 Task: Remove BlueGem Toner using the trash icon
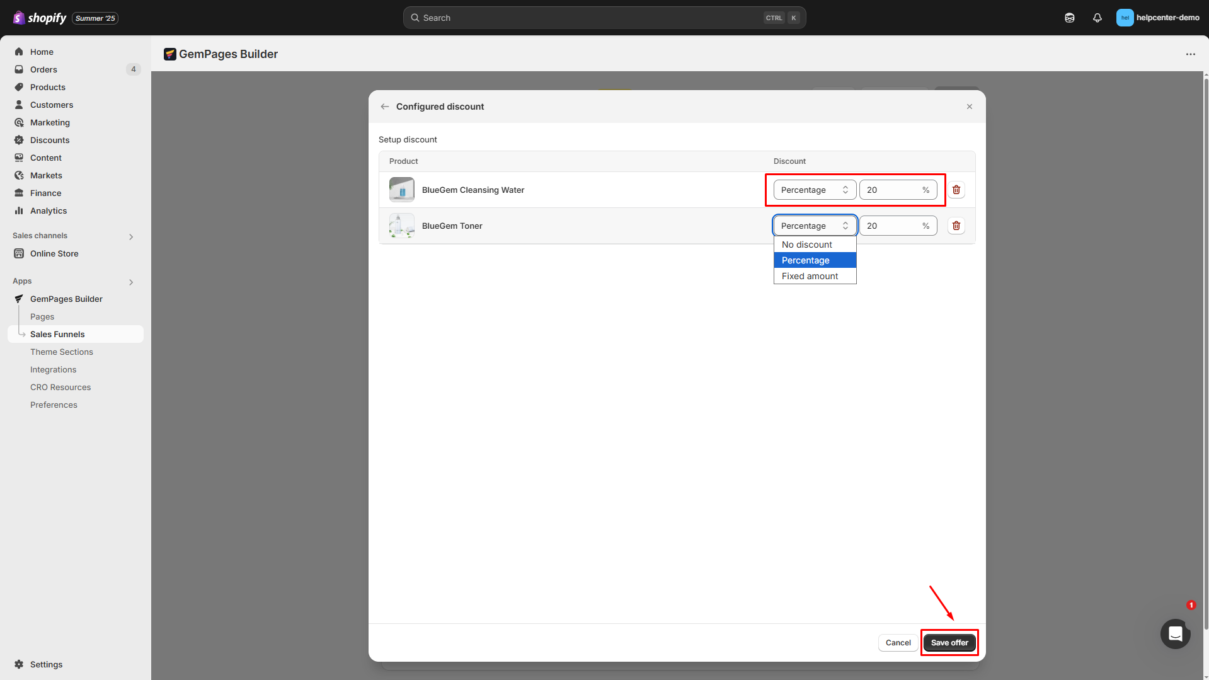coord(956,226)
